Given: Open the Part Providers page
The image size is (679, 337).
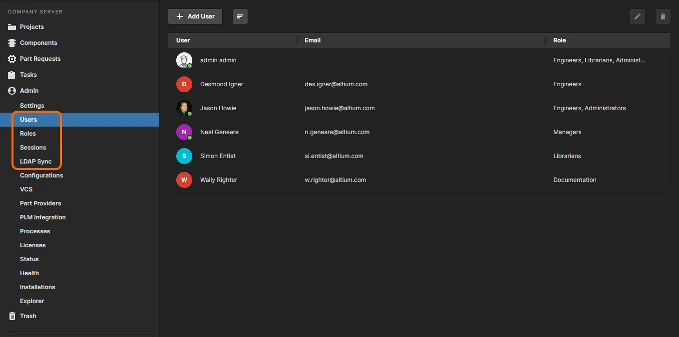Looking at the screenshot, I should 40,203.
